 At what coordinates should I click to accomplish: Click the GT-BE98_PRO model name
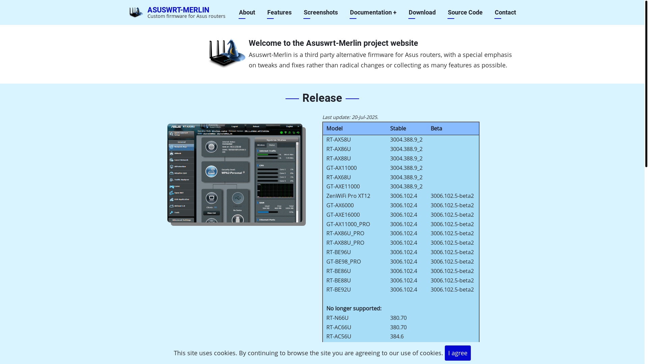coord(344,262)
